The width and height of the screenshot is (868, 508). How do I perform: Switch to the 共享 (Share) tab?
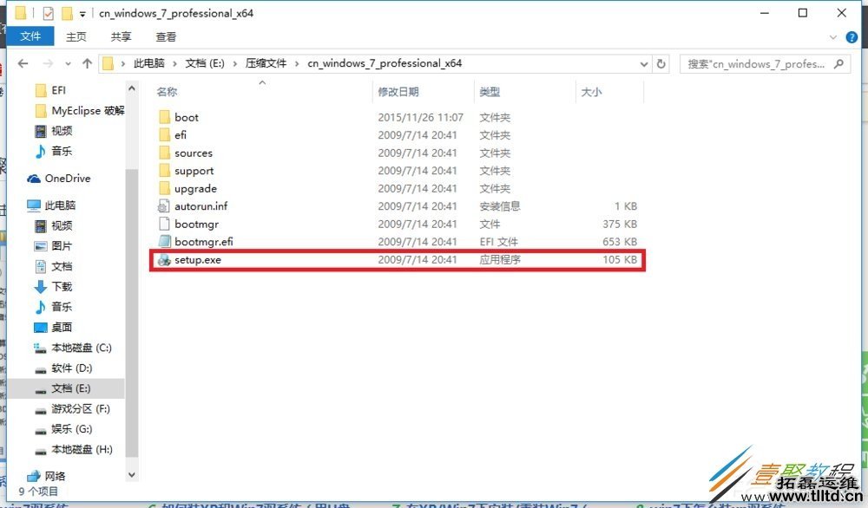pos(121,36)
